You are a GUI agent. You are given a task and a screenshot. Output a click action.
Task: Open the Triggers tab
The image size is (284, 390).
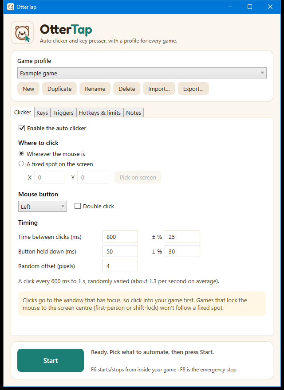pos(63,113)
